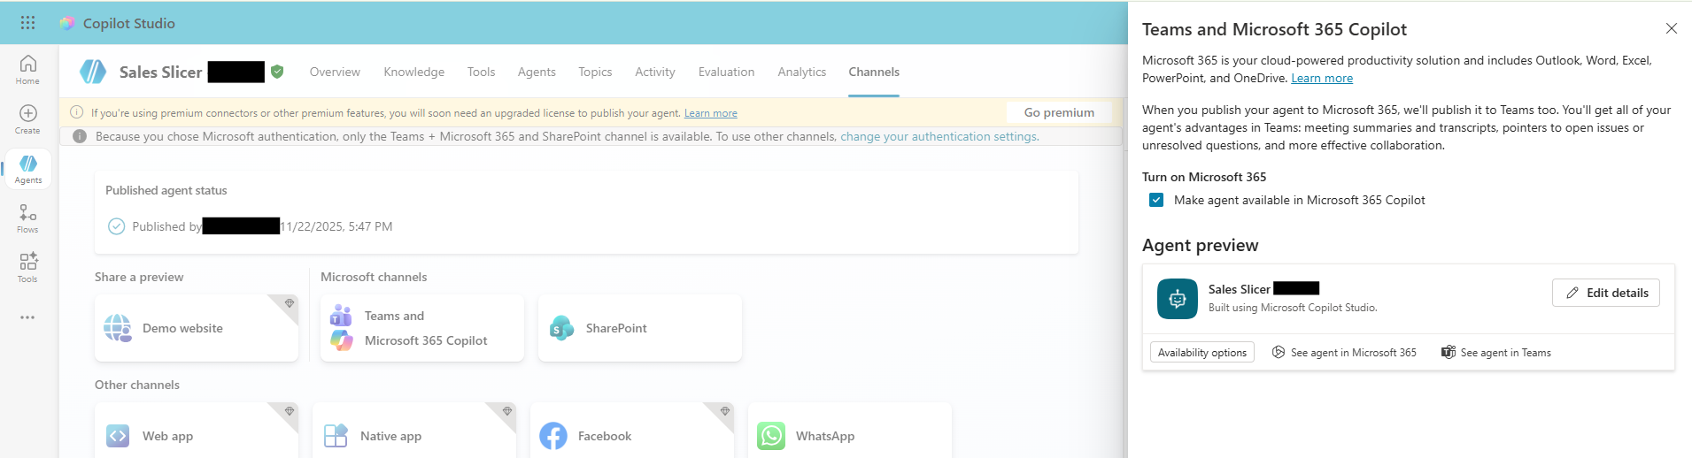Open the app launcher waffle icon
This screenshot has width=1692, height=458.
pyautogui.click(x=27, y=23)
